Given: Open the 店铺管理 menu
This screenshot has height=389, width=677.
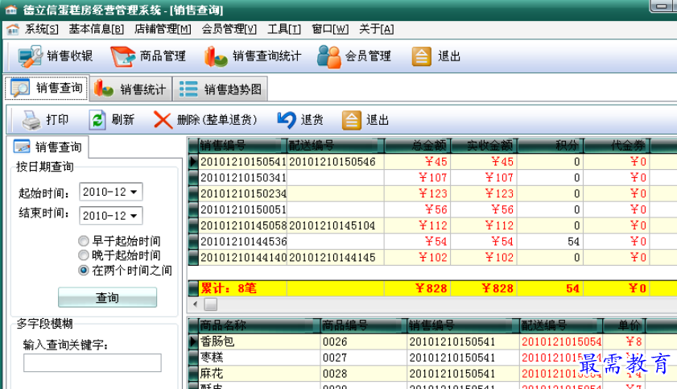Looking at the screenshot, I should [163, 29].
